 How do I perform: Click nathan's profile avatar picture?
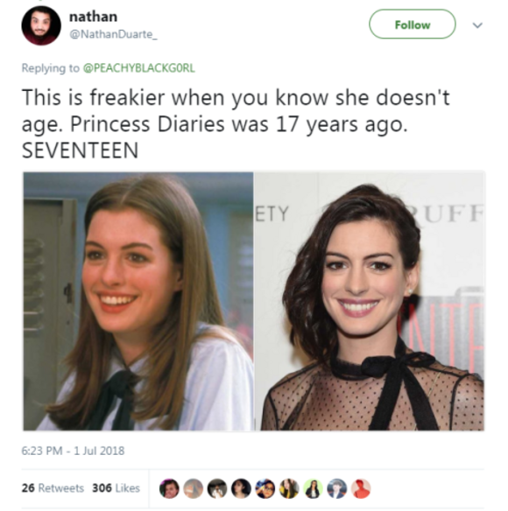pyautogui.click(x=41, y=25)
